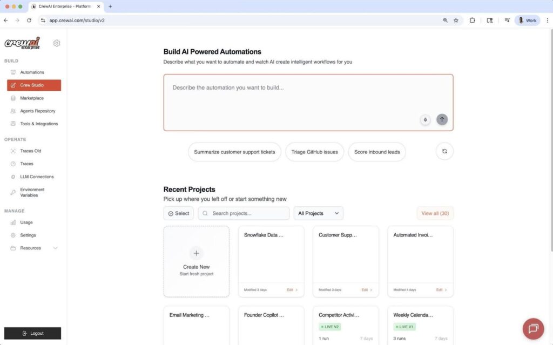This screenshot has height=345, width=553.
Task: Bookmark this page with the star icon
Action: pos(456,21)
